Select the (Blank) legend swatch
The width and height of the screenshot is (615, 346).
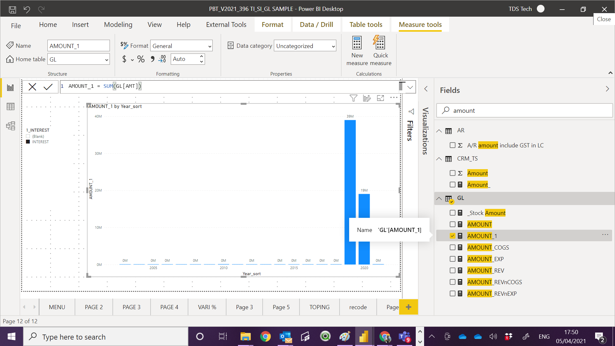tap(28, 136)
